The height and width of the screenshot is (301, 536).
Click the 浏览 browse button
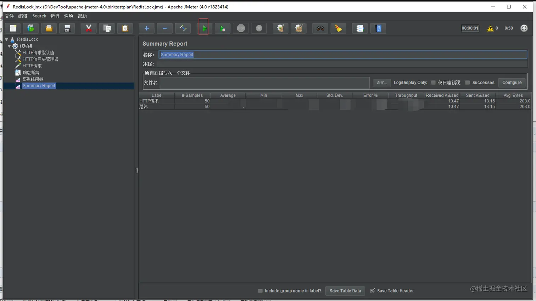coord(381,83)
